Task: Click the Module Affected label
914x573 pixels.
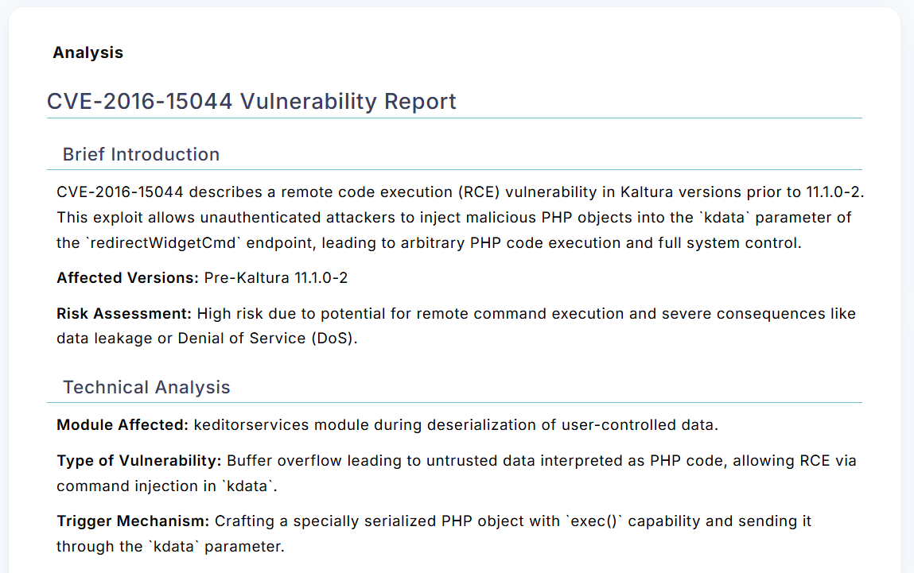Action: (x=123, y=424)
